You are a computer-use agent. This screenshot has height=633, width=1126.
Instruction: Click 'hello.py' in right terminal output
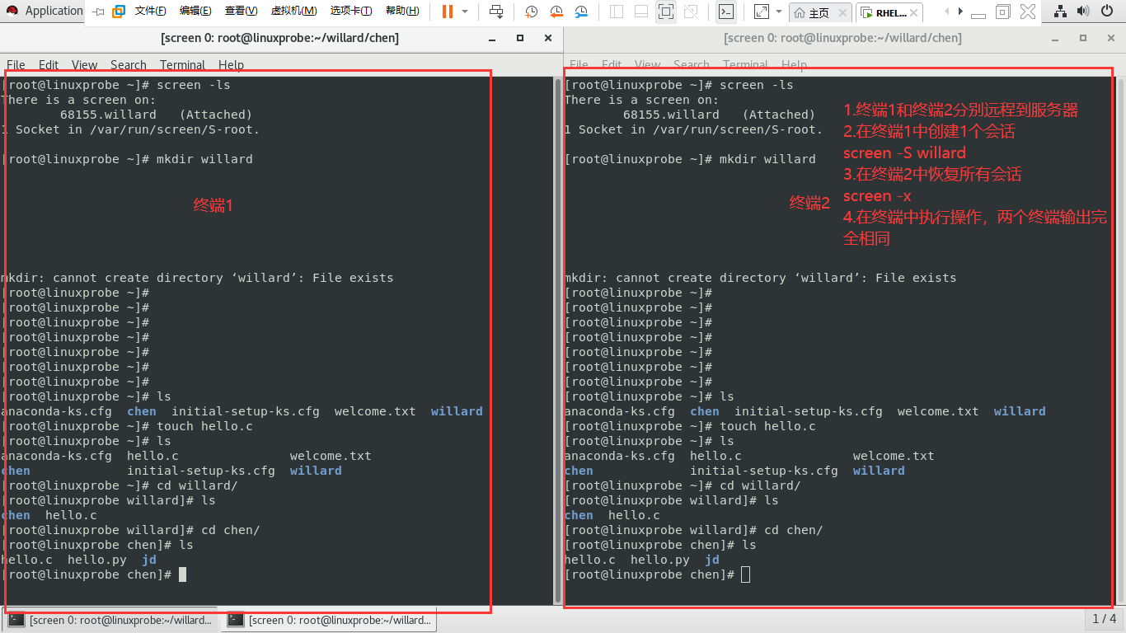[x=660, y=560]
